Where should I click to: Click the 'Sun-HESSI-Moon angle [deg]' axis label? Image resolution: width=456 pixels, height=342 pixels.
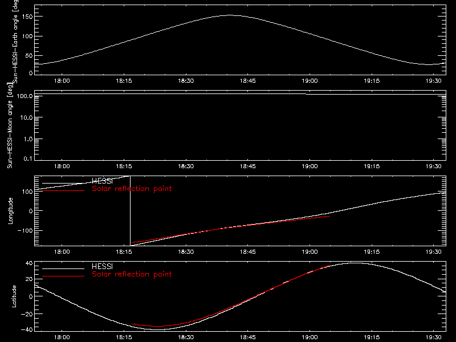(x=10, y=125)
